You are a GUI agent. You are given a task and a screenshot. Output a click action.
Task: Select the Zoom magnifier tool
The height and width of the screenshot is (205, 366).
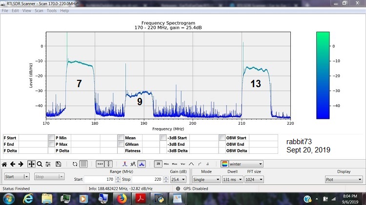[x=40, y=164]
